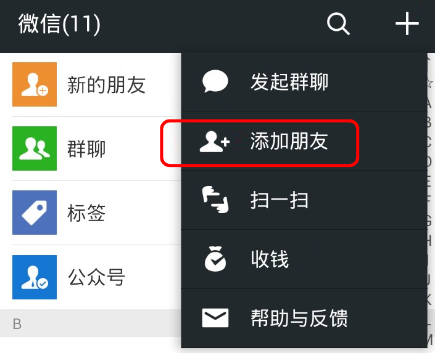Jump to letter A in index bar
435x353 pixels.
[x=429, y=103]
